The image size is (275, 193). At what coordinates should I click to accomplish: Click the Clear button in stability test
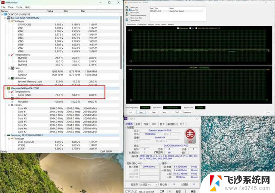click(x=154, y=112)
